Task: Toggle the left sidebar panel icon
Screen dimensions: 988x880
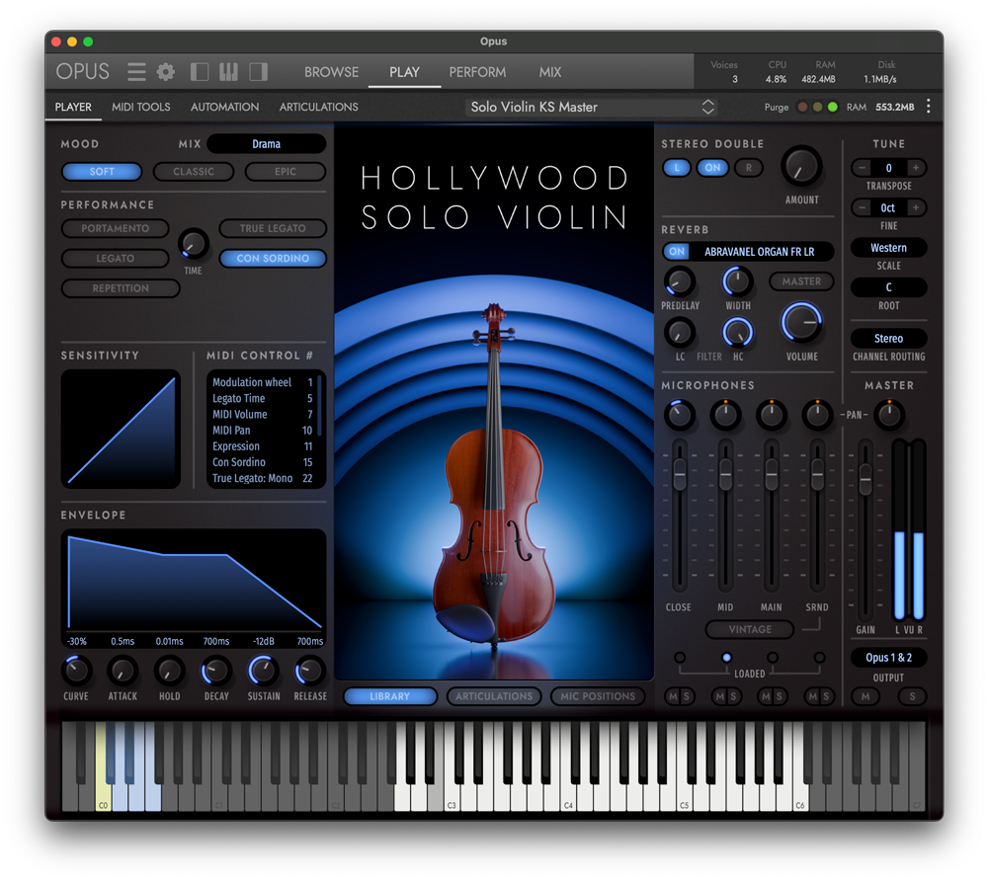Action: pos(200,72)
